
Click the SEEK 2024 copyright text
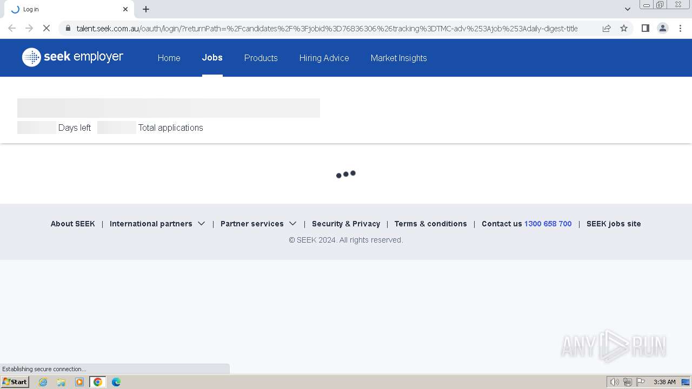[346, 240]
